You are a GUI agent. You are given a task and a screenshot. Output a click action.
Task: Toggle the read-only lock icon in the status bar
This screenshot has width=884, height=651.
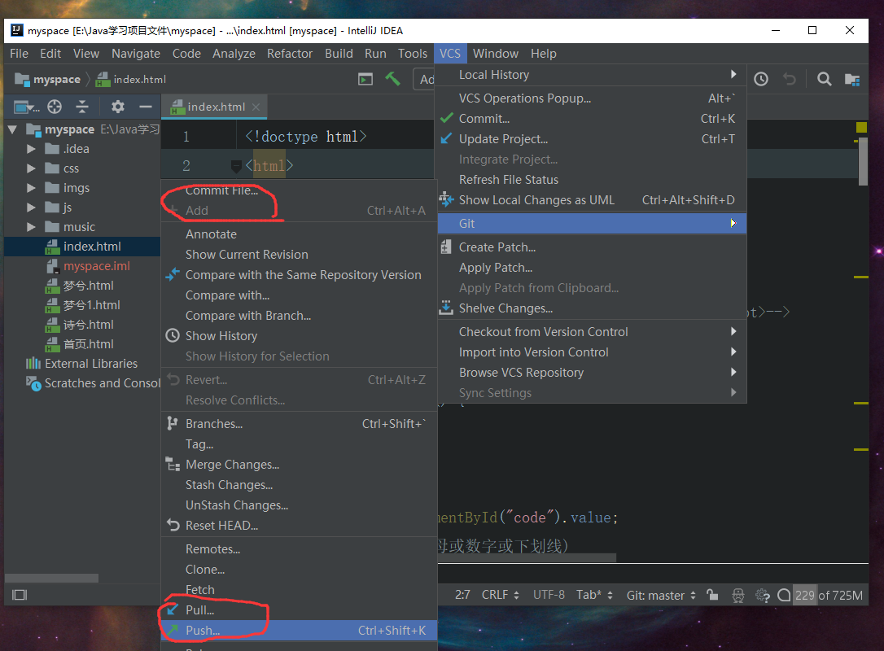[712, 595]
